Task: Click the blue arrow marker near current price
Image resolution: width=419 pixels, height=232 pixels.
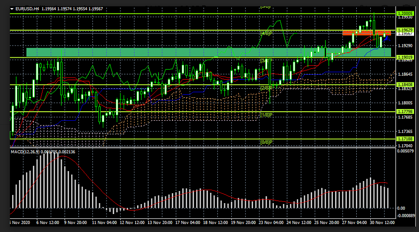Action: (387, 39)
